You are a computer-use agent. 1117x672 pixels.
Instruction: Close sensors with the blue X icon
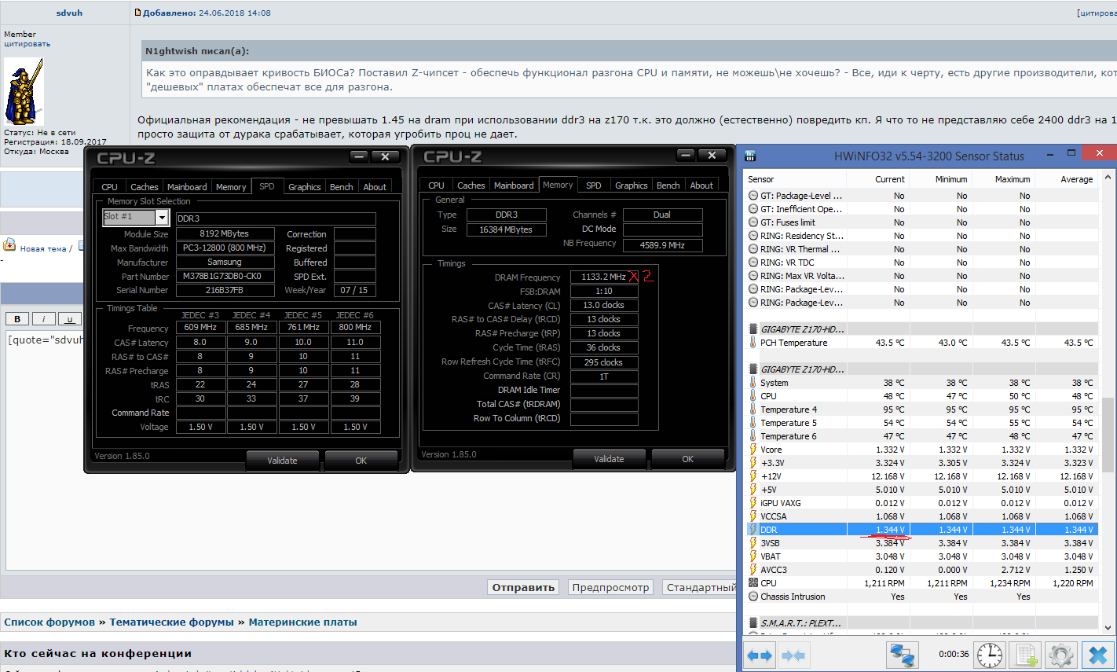(x=1097, y=655)
